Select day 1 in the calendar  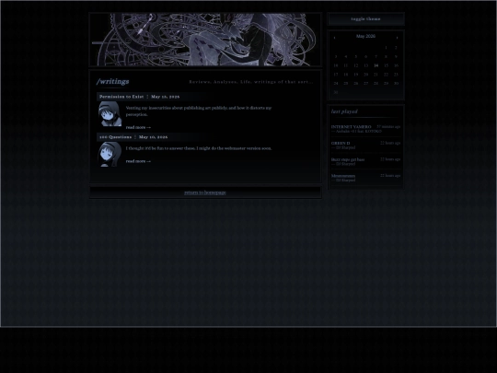coord(386,48)
